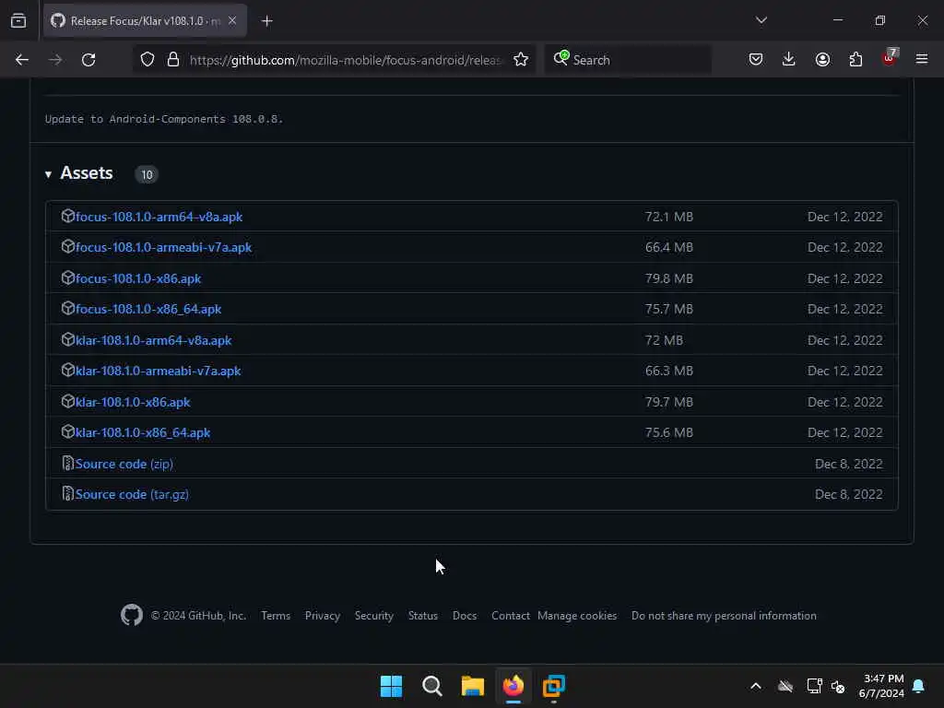Click the Assets count badge 10
Image resolution: width=944 pixels, height=708 pixels.
(x=147, y=174)
